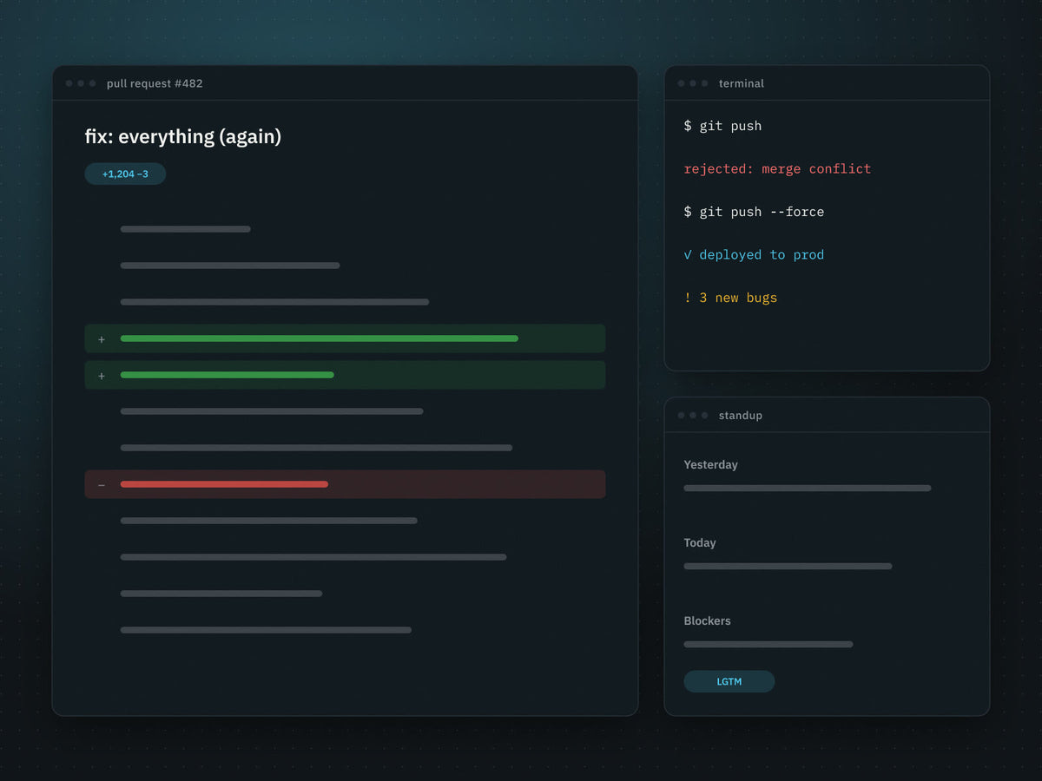Click the shorter green added diff line
Screen dimensions: 1042x781
[345, 375]
